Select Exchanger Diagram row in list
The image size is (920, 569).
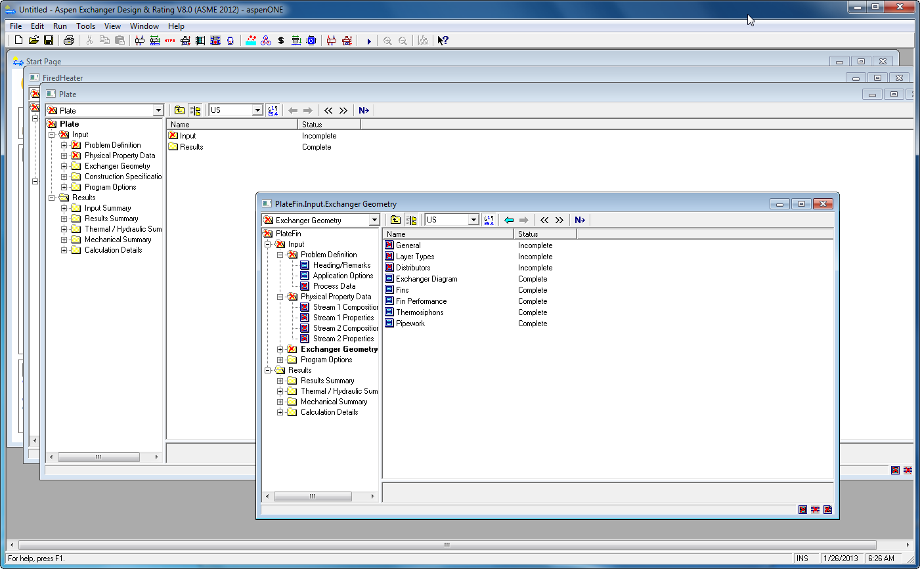tap(426, 279)
